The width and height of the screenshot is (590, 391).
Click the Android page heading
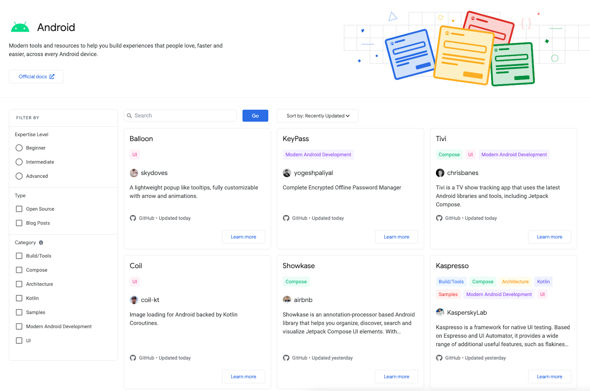(x=56, y=27)
